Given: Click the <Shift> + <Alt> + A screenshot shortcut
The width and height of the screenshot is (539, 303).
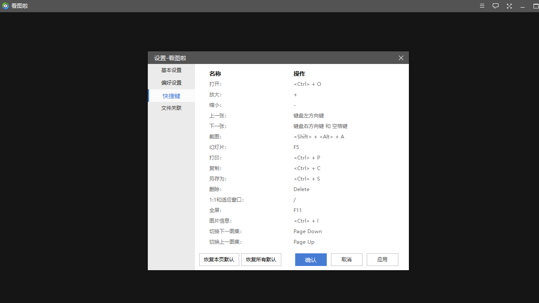Looking at the screenshot, I should (319, 137).
